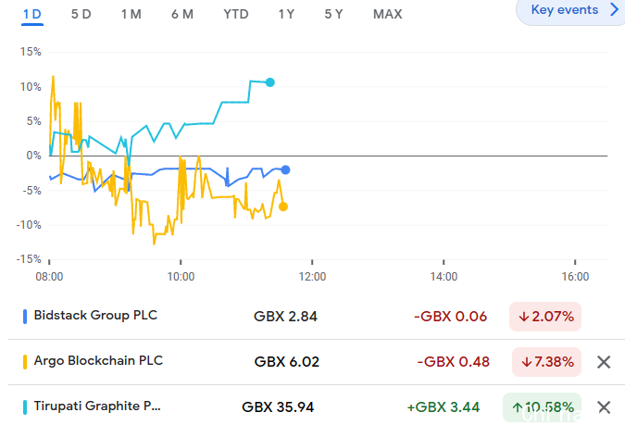Remove Tirupati Graphite from comparison
The image size is (625, 425).
pos(604,407)
